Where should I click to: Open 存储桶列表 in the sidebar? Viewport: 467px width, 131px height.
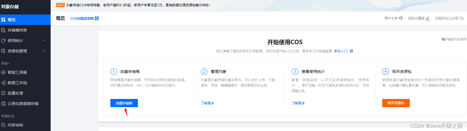(x=25, y=30)
